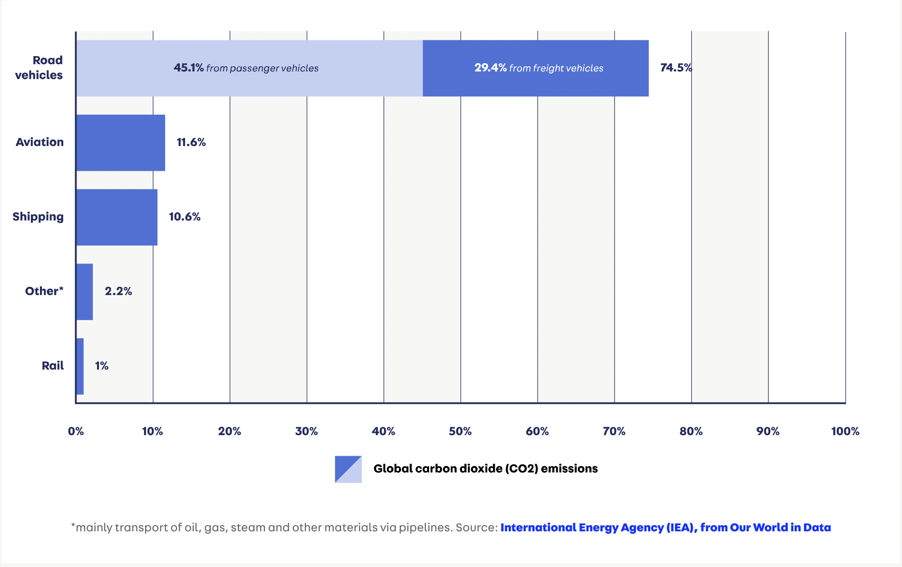The width and height of the screenshot is (902, 567).
Task: Click the 10.6% shipping value label
Action: (x=185, y=217)
